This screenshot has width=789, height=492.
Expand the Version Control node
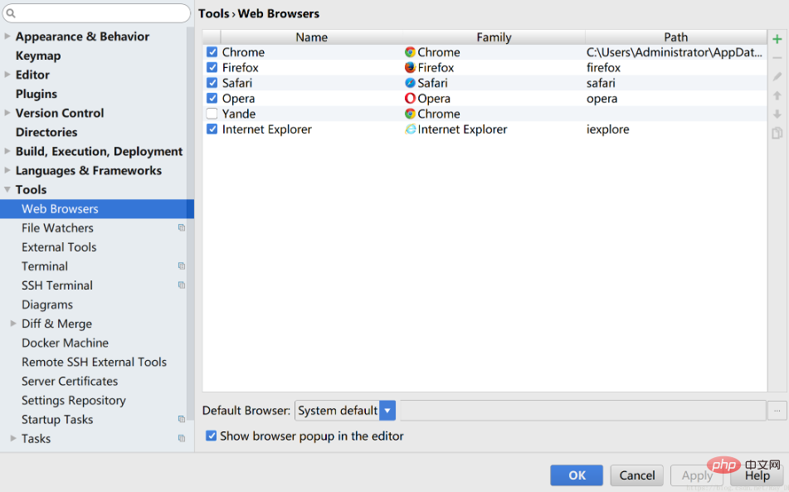[7, 113]
